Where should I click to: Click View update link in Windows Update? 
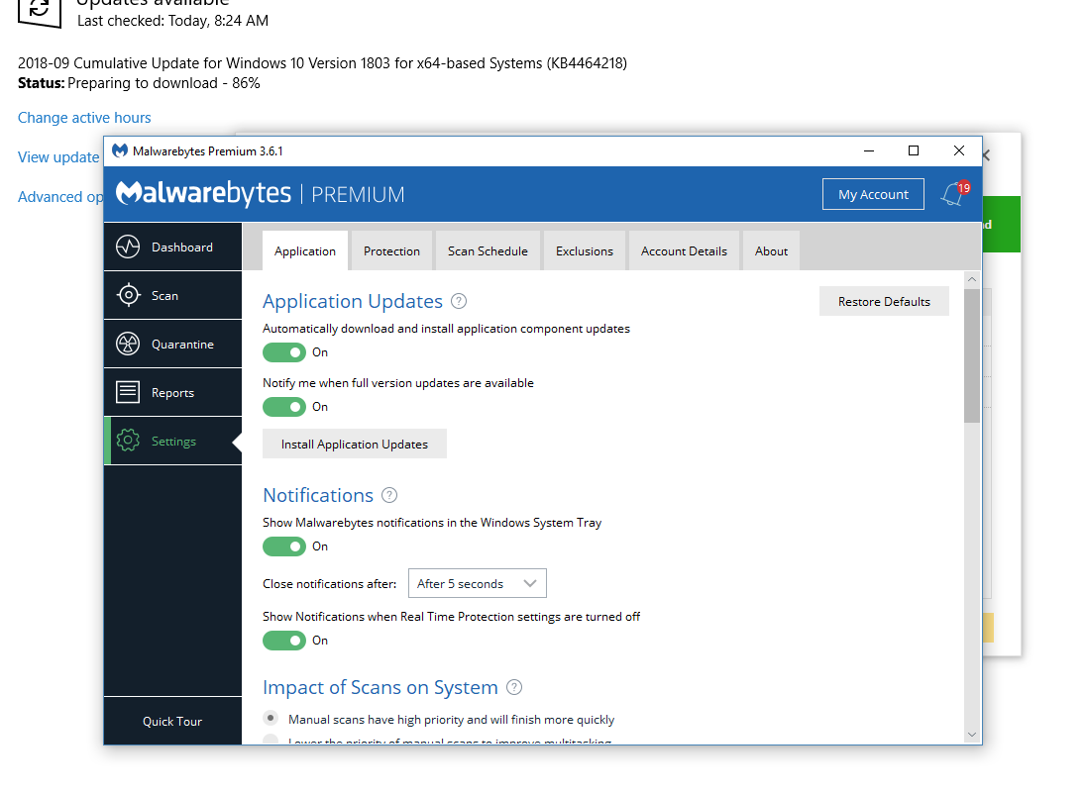tap(58, 157)
